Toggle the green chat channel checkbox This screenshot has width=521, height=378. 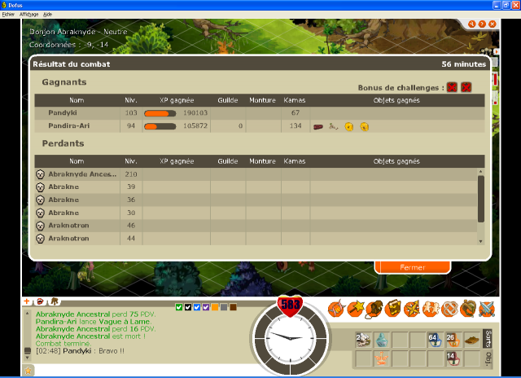click(179, 307)
